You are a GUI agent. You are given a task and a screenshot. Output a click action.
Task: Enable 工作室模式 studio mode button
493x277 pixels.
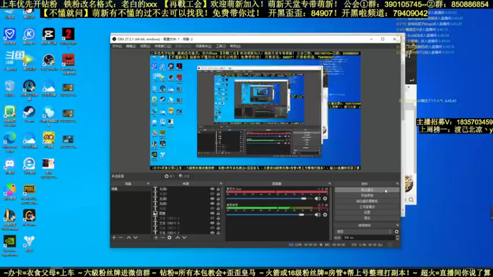[x=367, y=207]
